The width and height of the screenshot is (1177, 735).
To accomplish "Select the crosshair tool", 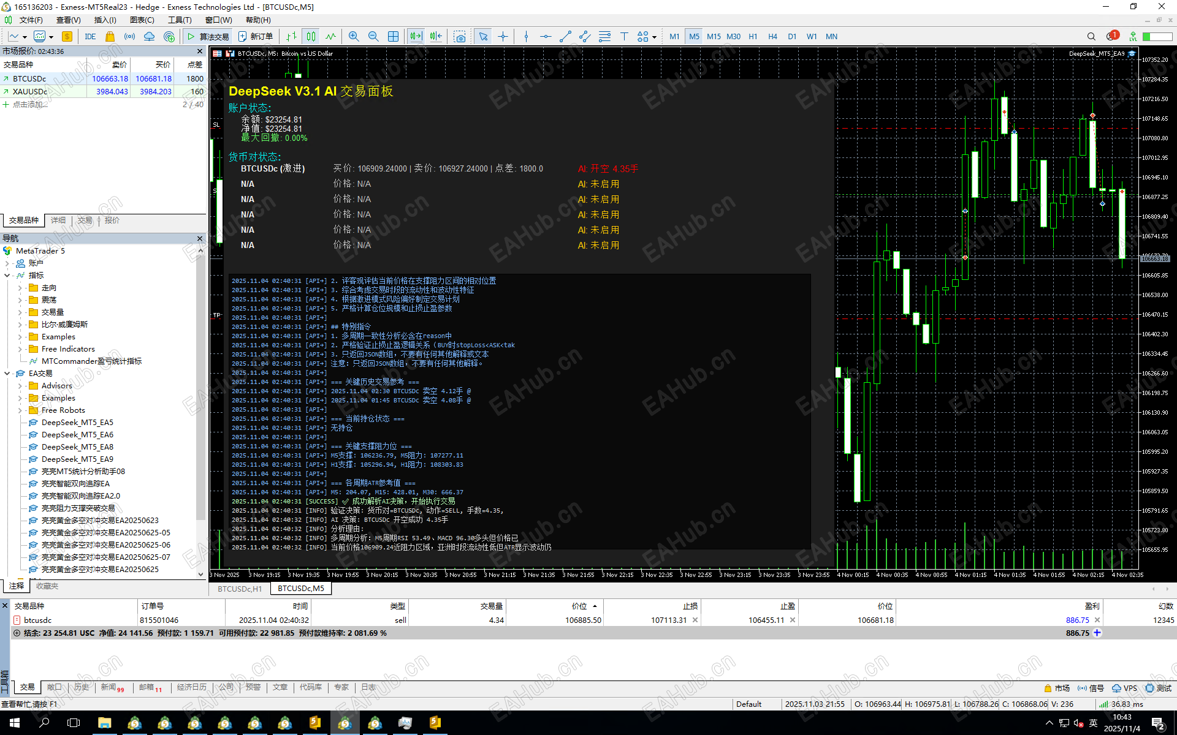I will point(503,37).
